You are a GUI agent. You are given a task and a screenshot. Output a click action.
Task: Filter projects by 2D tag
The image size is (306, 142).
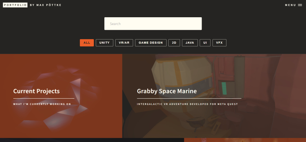(x=174, y=43)
